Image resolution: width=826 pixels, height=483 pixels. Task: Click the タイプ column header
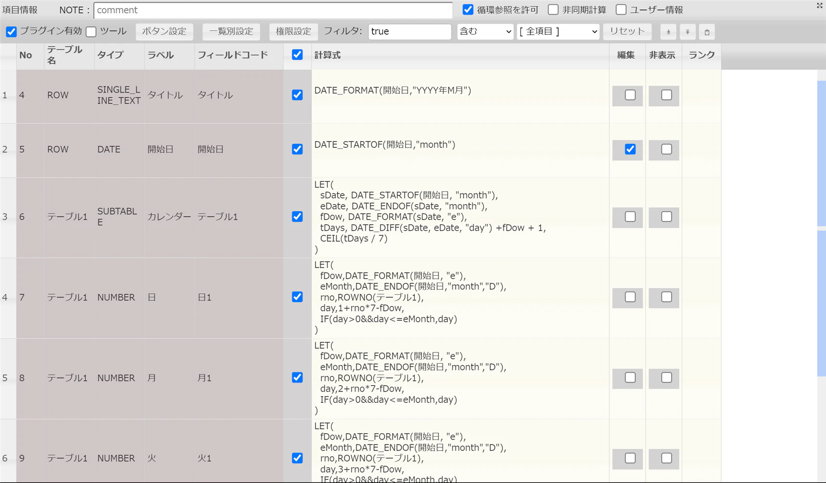click(x=119, y=55)
